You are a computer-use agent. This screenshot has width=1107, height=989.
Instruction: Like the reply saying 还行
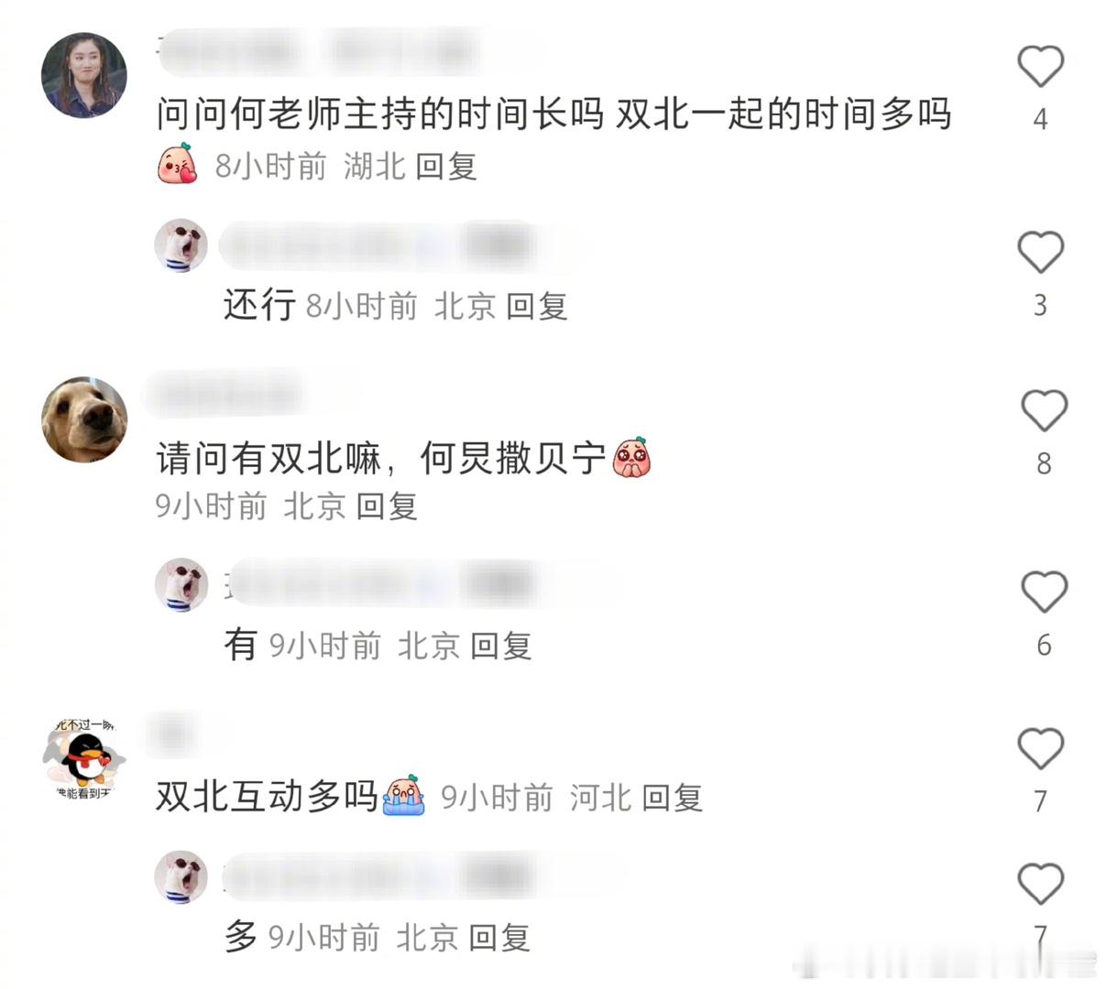click(1040, 252)
